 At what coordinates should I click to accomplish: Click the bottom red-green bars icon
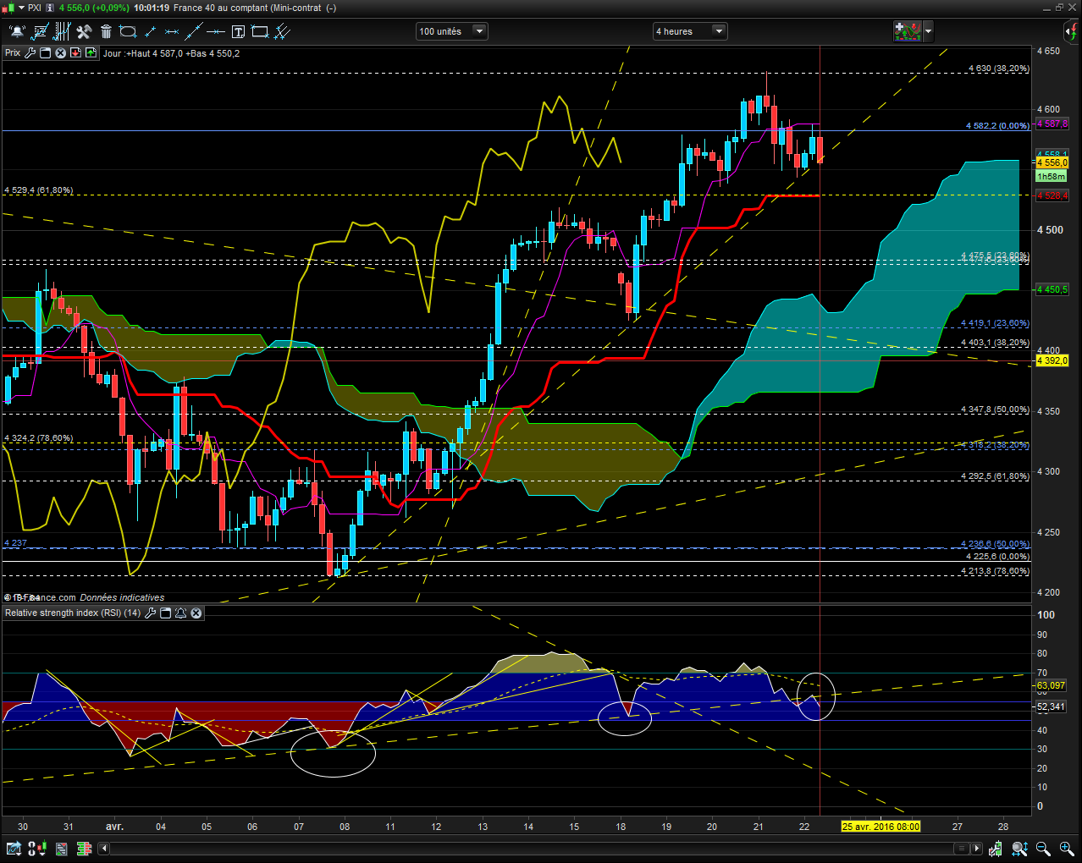coord(84,848)
